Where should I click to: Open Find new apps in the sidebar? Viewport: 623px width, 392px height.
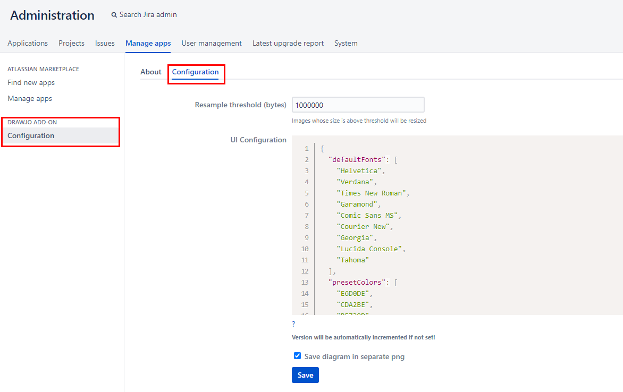pos(31,82)
